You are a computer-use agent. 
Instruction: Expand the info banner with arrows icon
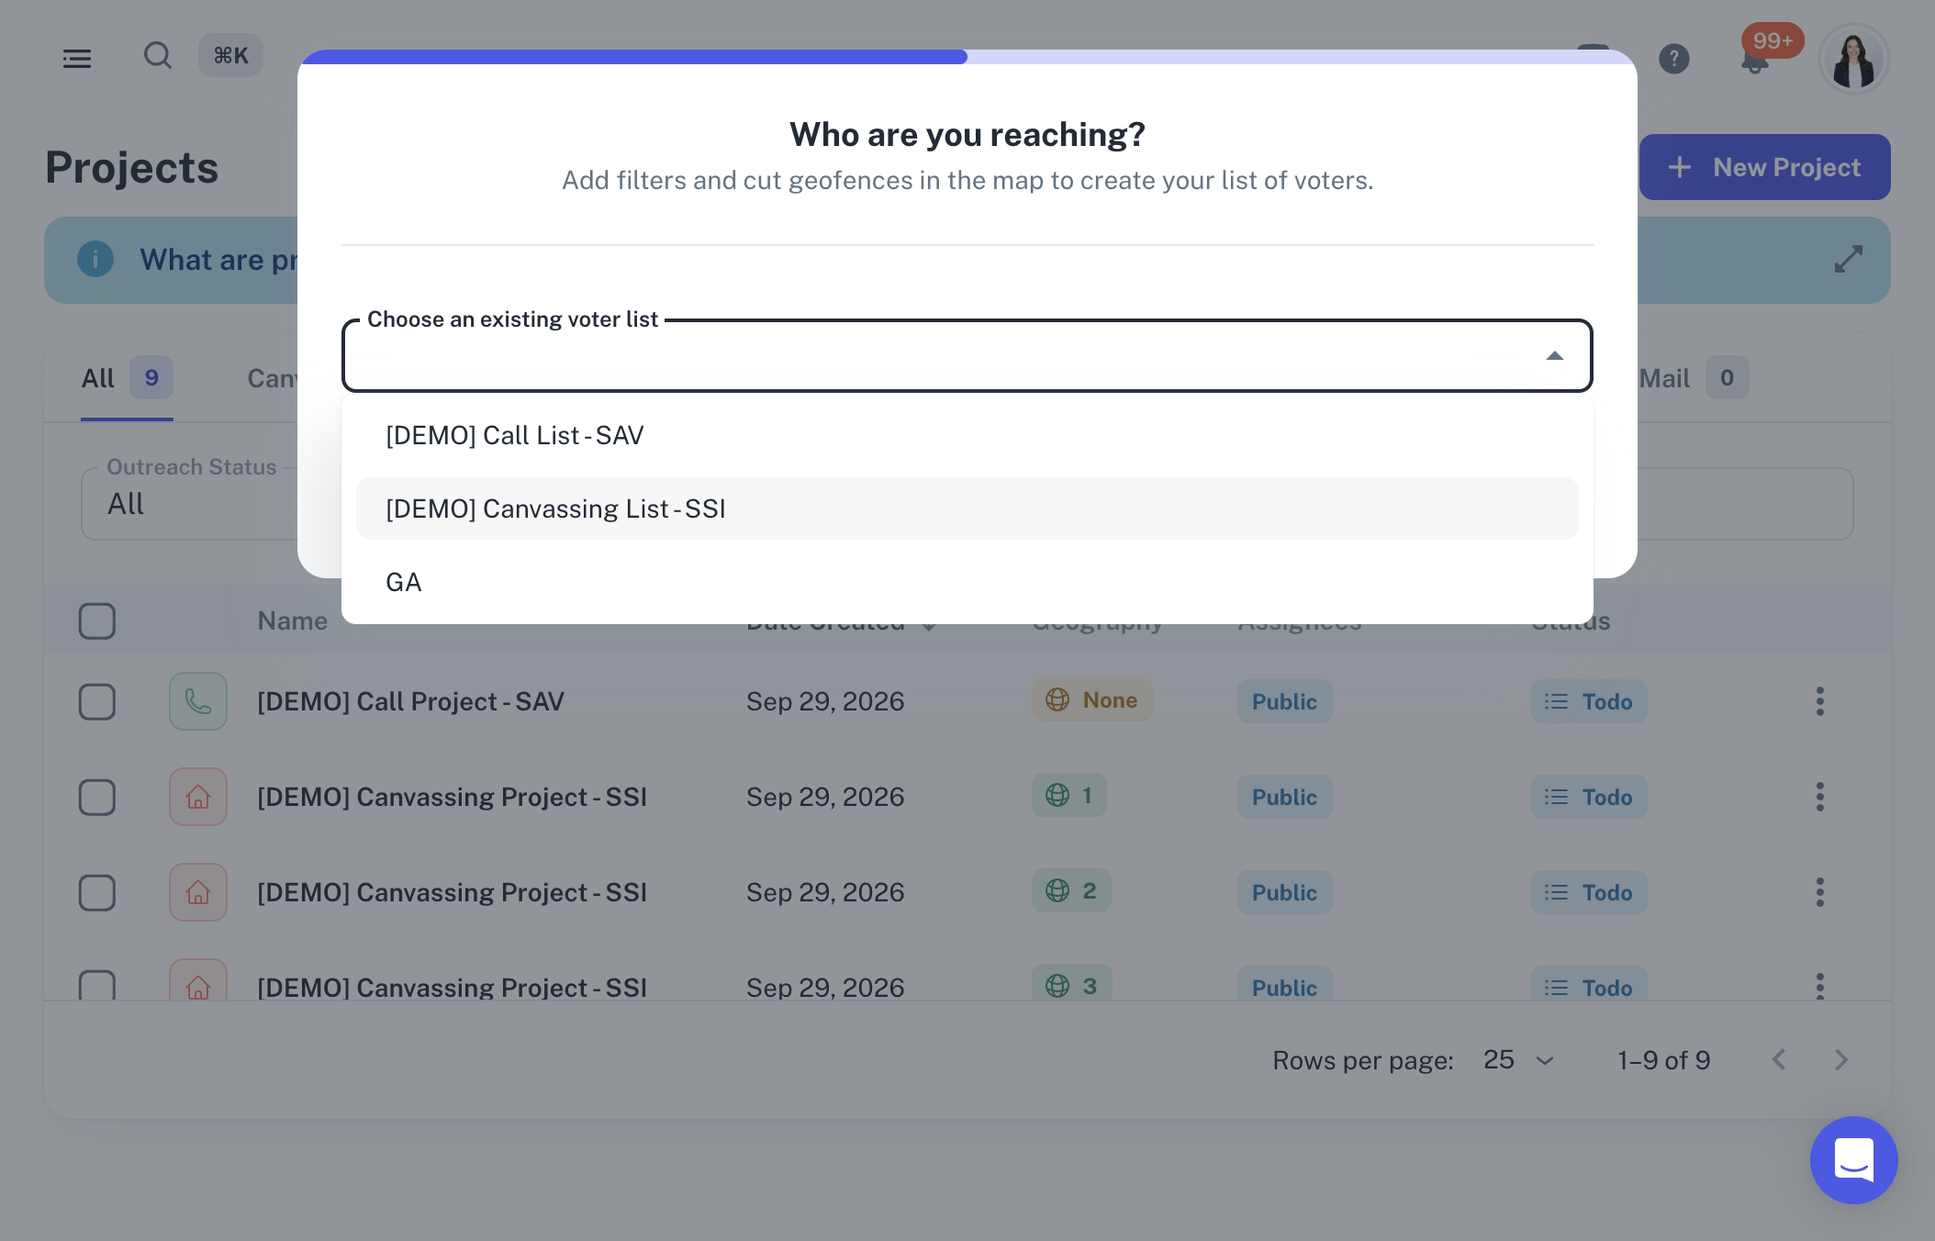pyautogui.click(x=1849, y=259)
